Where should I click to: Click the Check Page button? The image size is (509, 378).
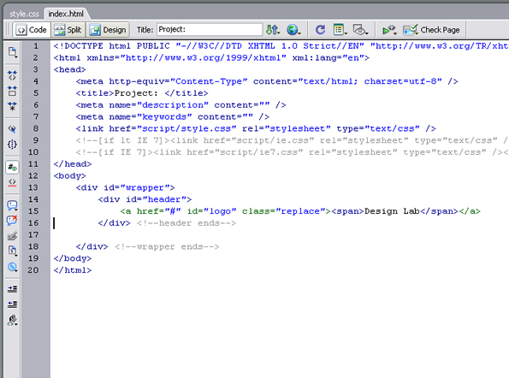point(431,30)
